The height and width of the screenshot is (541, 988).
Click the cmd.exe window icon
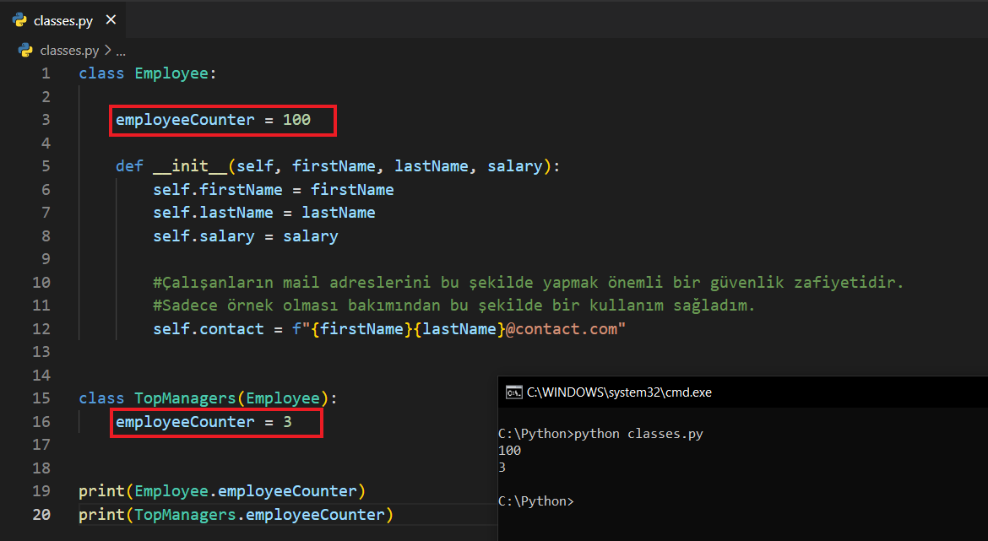[x=513, y=392]
